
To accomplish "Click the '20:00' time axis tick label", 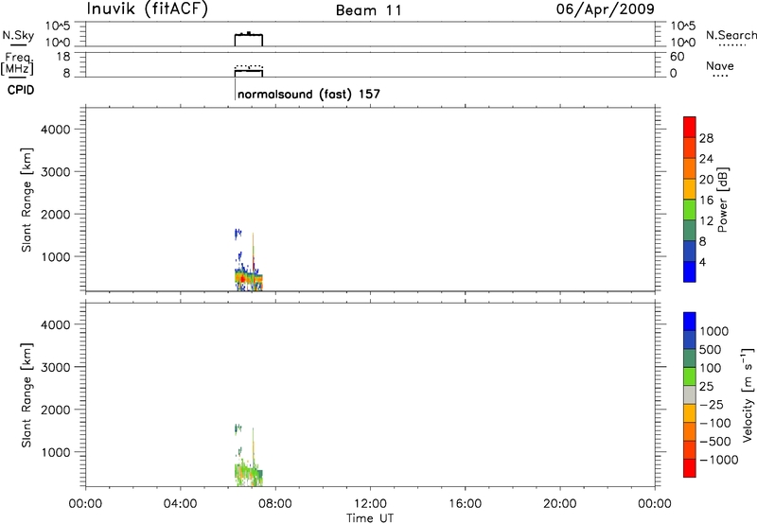I will pos(559,504).
